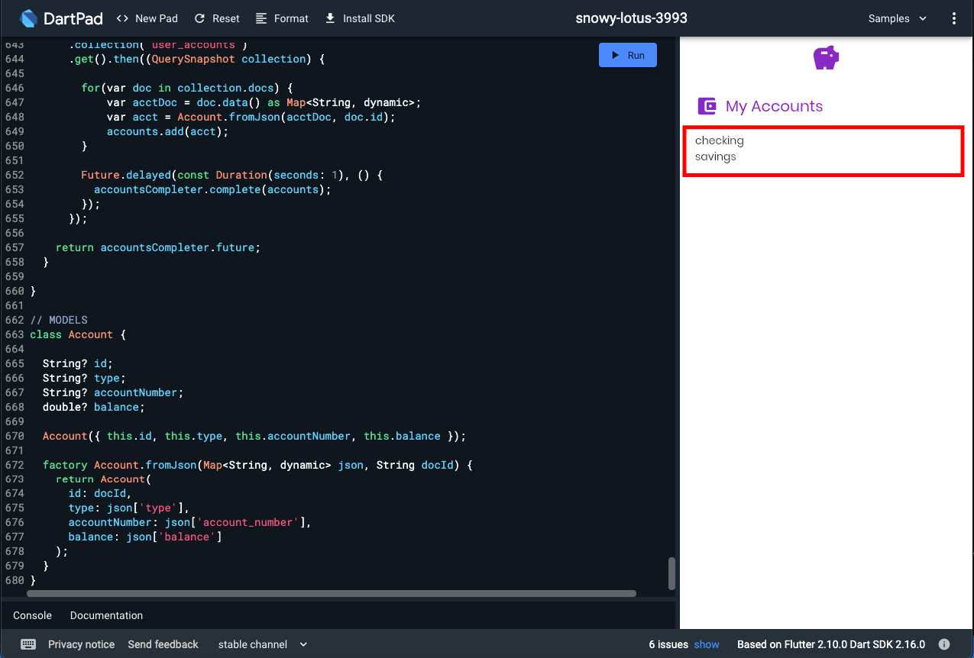Click the 'factory Account.fromJson' line
Image resolution: width=974 pixels, height=658 pixels.
pyautogui.click(x=257, y=465)
